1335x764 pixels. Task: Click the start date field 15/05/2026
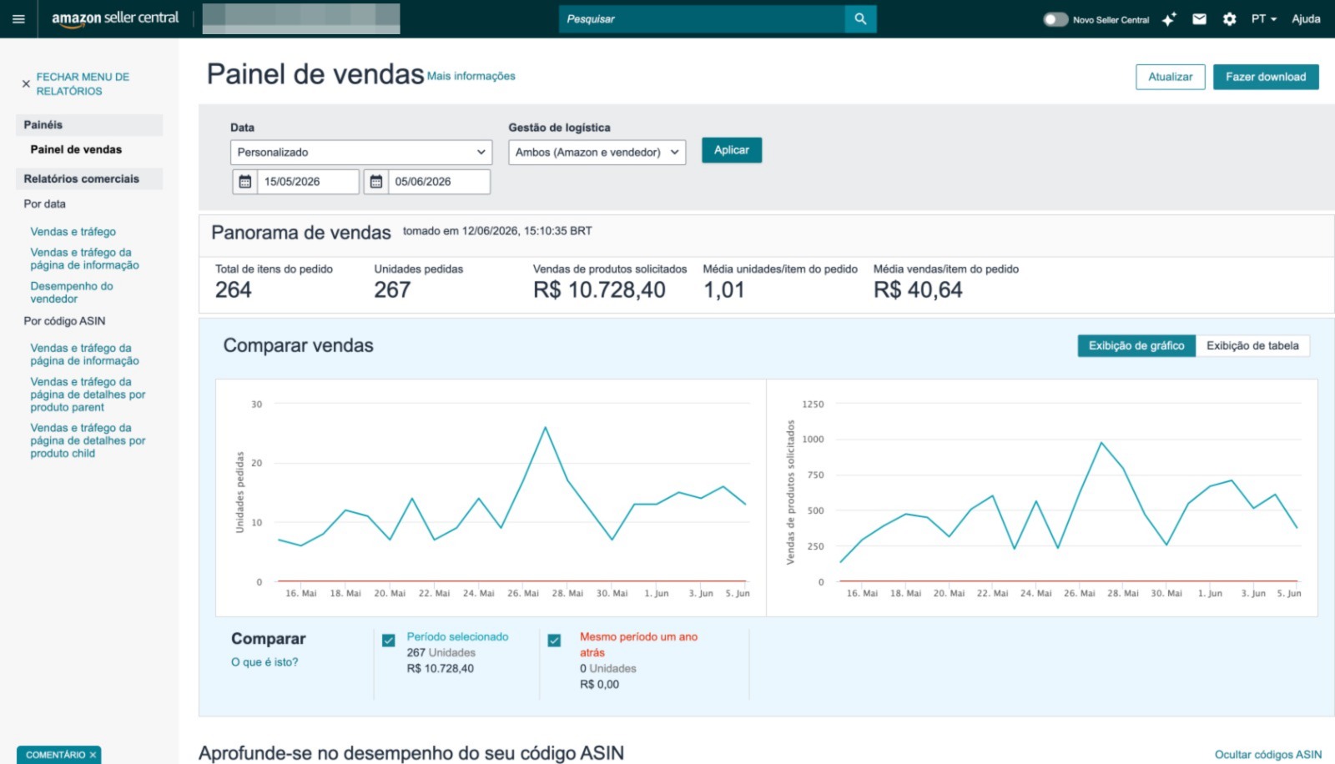pos(308,181)
